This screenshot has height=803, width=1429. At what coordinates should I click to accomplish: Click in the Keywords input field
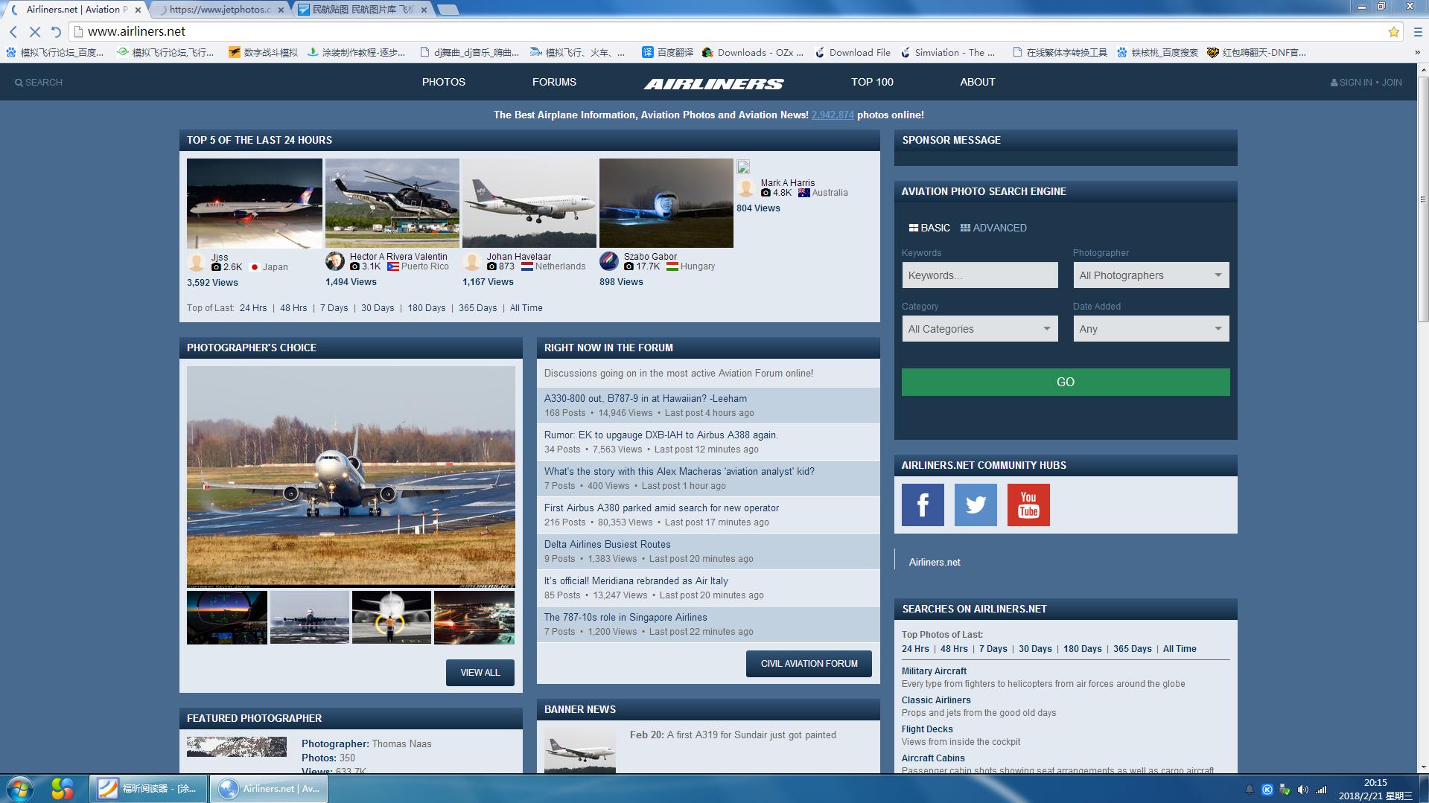(979, 275)
